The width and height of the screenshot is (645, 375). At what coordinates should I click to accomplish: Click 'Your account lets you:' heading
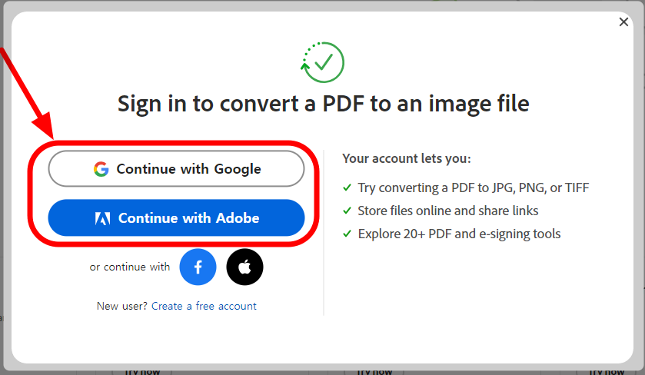click(x=407, y=159)
